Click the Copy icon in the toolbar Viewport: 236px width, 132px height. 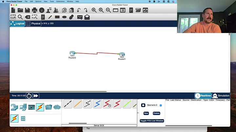pos(64,10)
